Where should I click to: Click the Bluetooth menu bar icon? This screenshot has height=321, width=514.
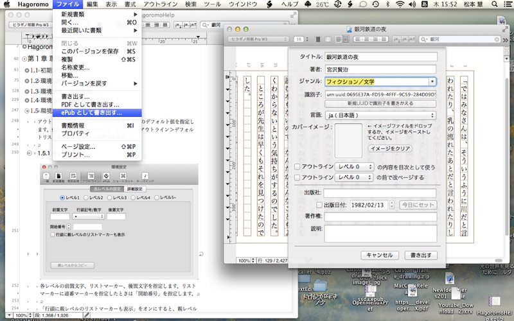[x=387, y=4]
